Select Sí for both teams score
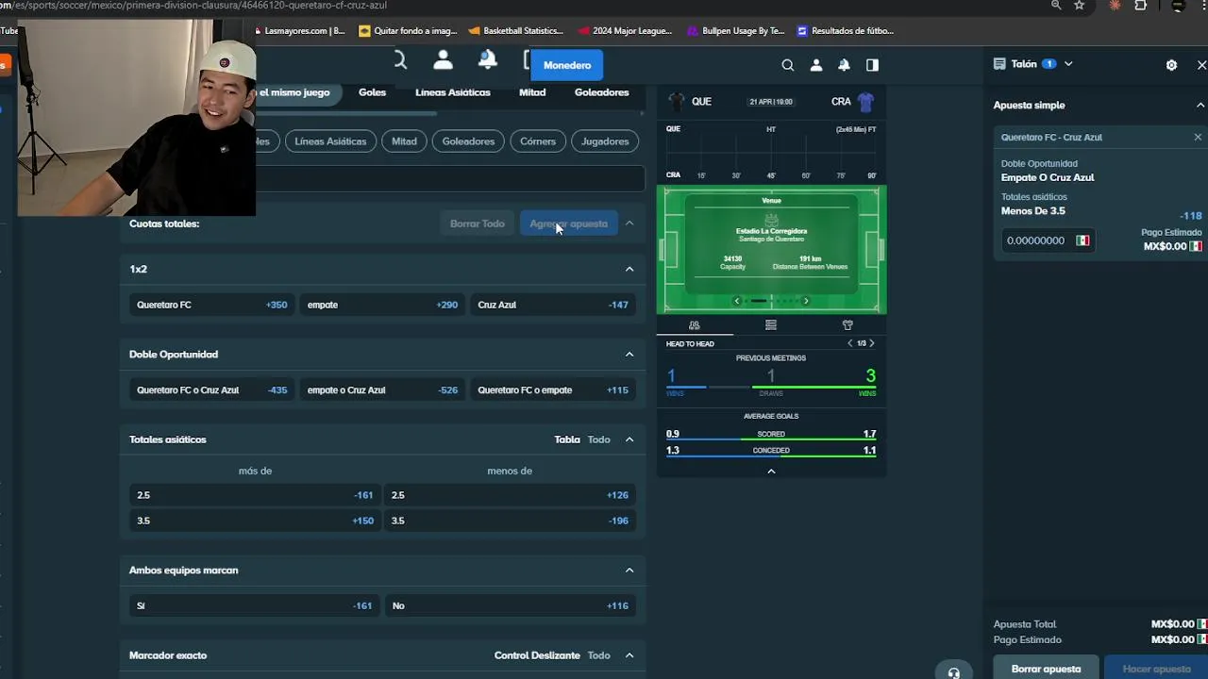This screenshot has height=679, width=1208. (x=255, y=605)
